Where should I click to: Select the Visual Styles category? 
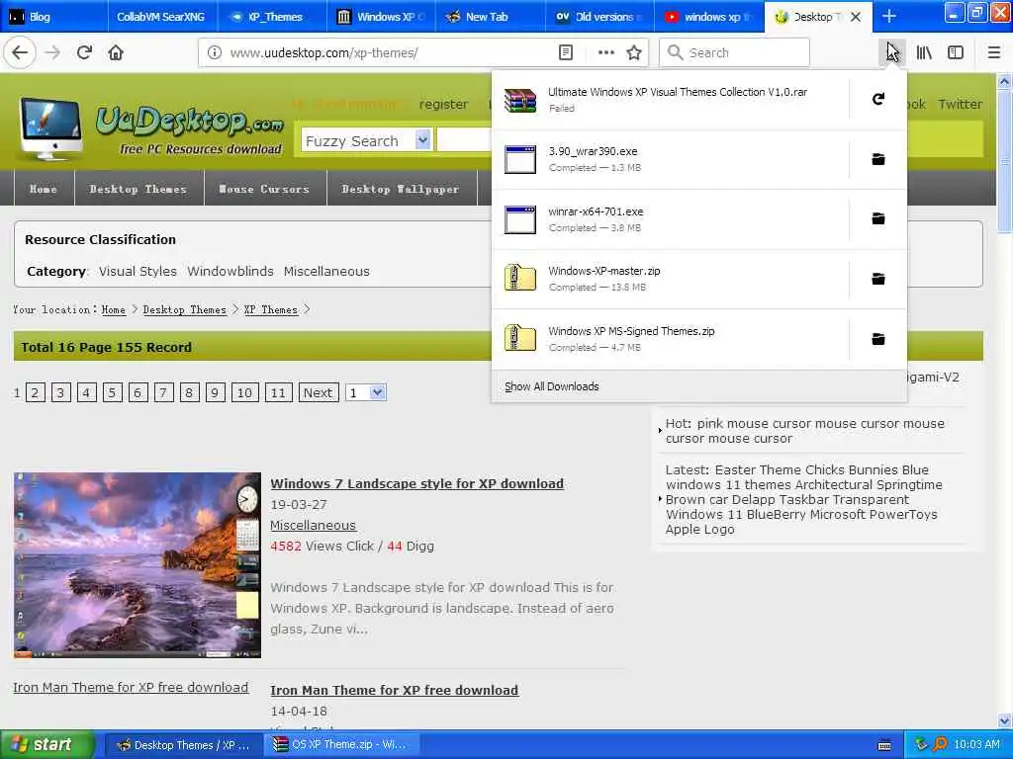[138, 271]
